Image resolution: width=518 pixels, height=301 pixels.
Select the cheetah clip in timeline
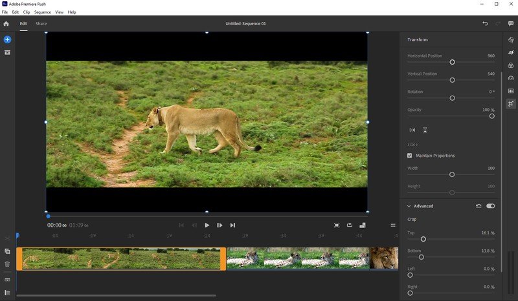297,258
